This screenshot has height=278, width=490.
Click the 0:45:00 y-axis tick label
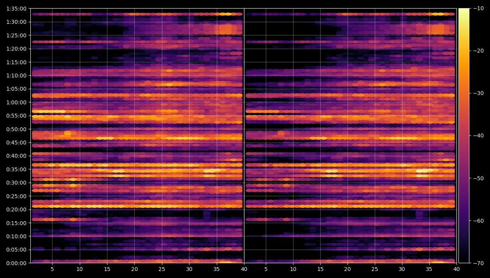16,143
